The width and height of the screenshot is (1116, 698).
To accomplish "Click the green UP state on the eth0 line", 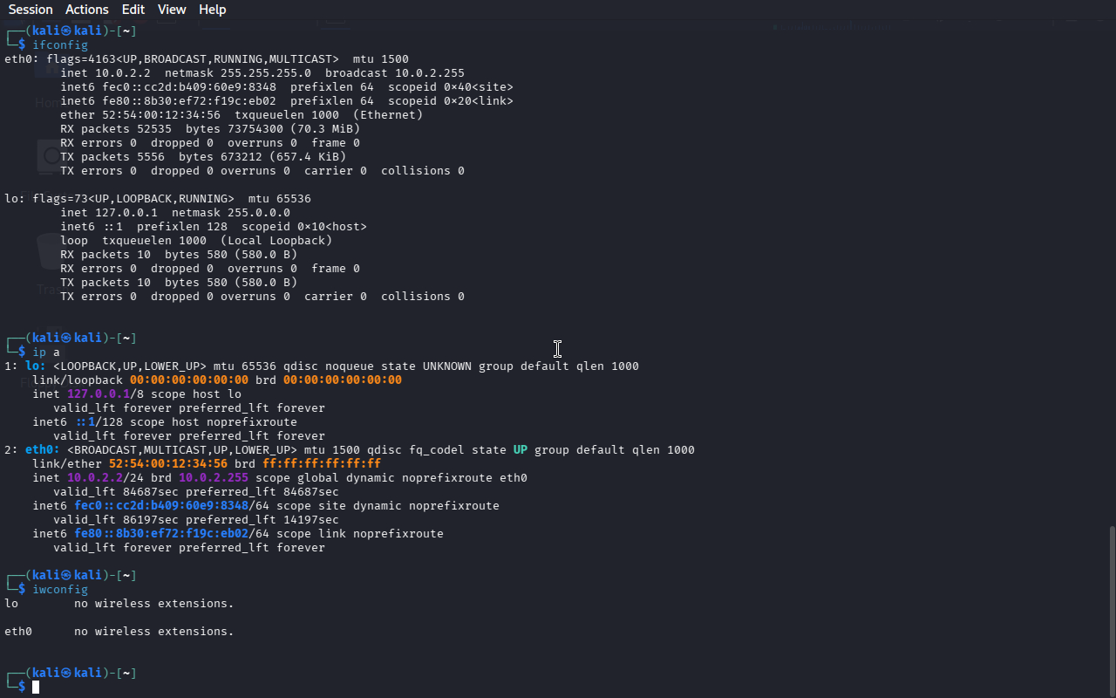I will pos(521,450).
